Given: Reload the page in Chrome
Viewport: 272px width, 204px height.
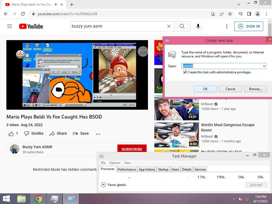Looking at the screenshot, I should (23, 14).
